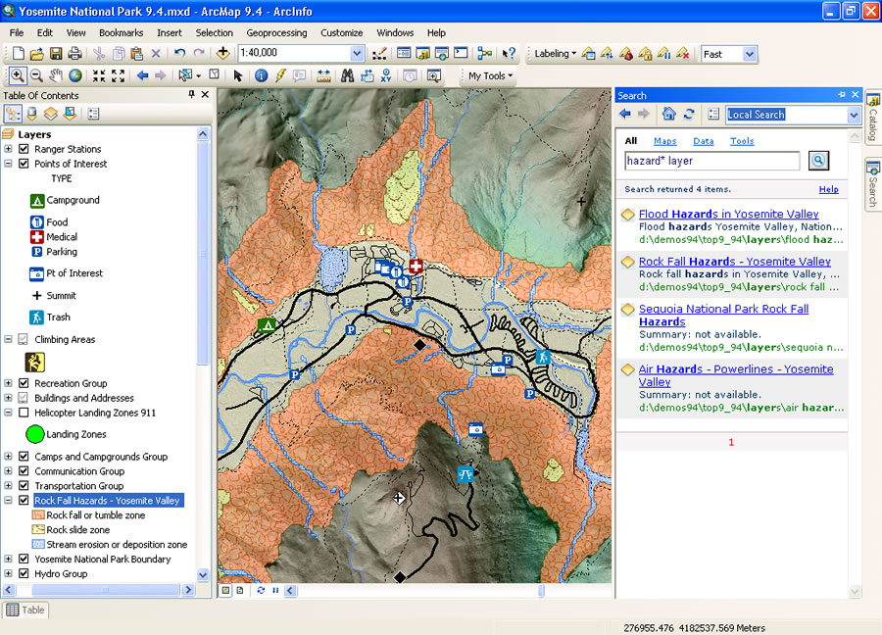Expand the Hydro Group layer
882x635 pixels.
(9, 573)
